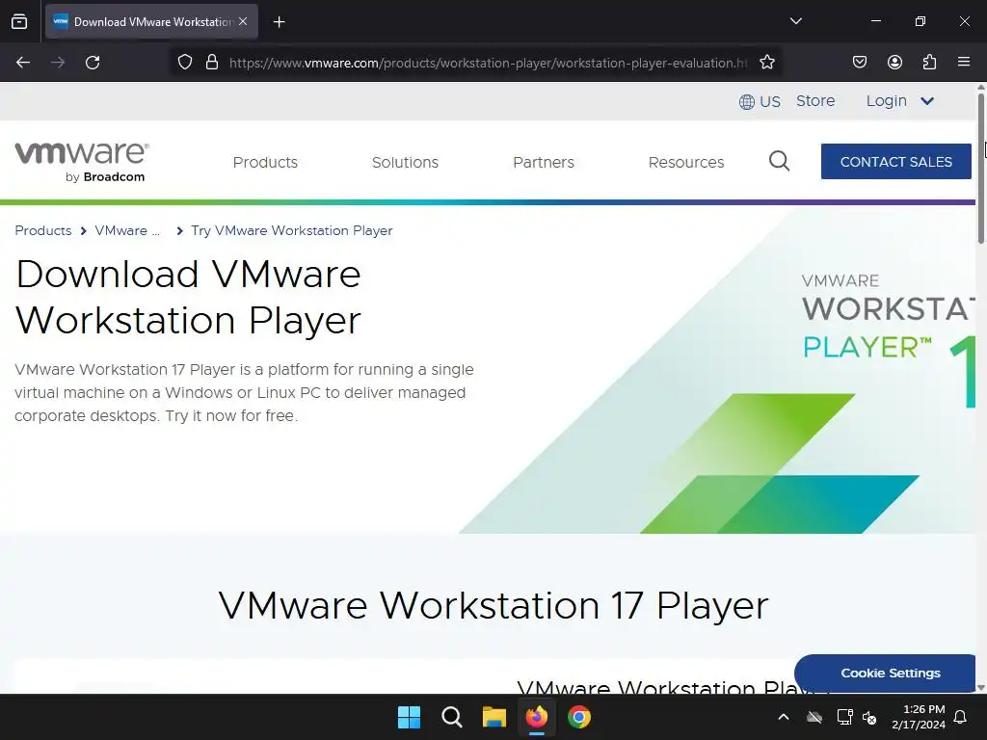Open the muted volume tray icon
Viewport: 987px width, 740px height.
point(869,717)
